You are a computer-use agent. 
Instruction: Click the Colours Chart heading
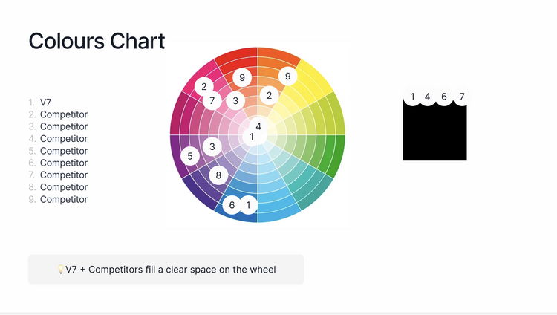coord(97,41)
